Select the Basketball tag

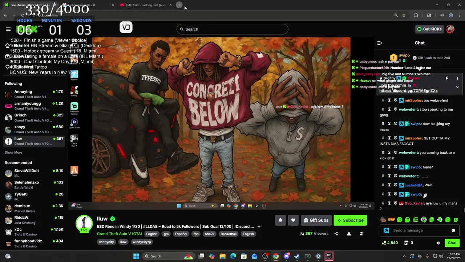tap(229, 234)
